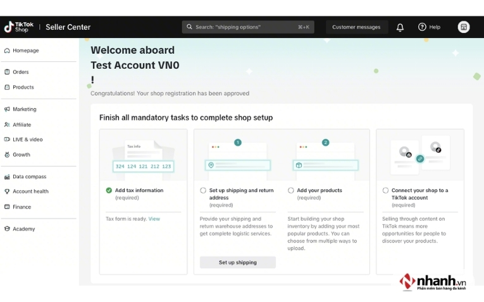Image resolution: width=484 pixels, height=302 pixels.
Task: Click the Orders clipboard icon
Action: tap(7, 72)
